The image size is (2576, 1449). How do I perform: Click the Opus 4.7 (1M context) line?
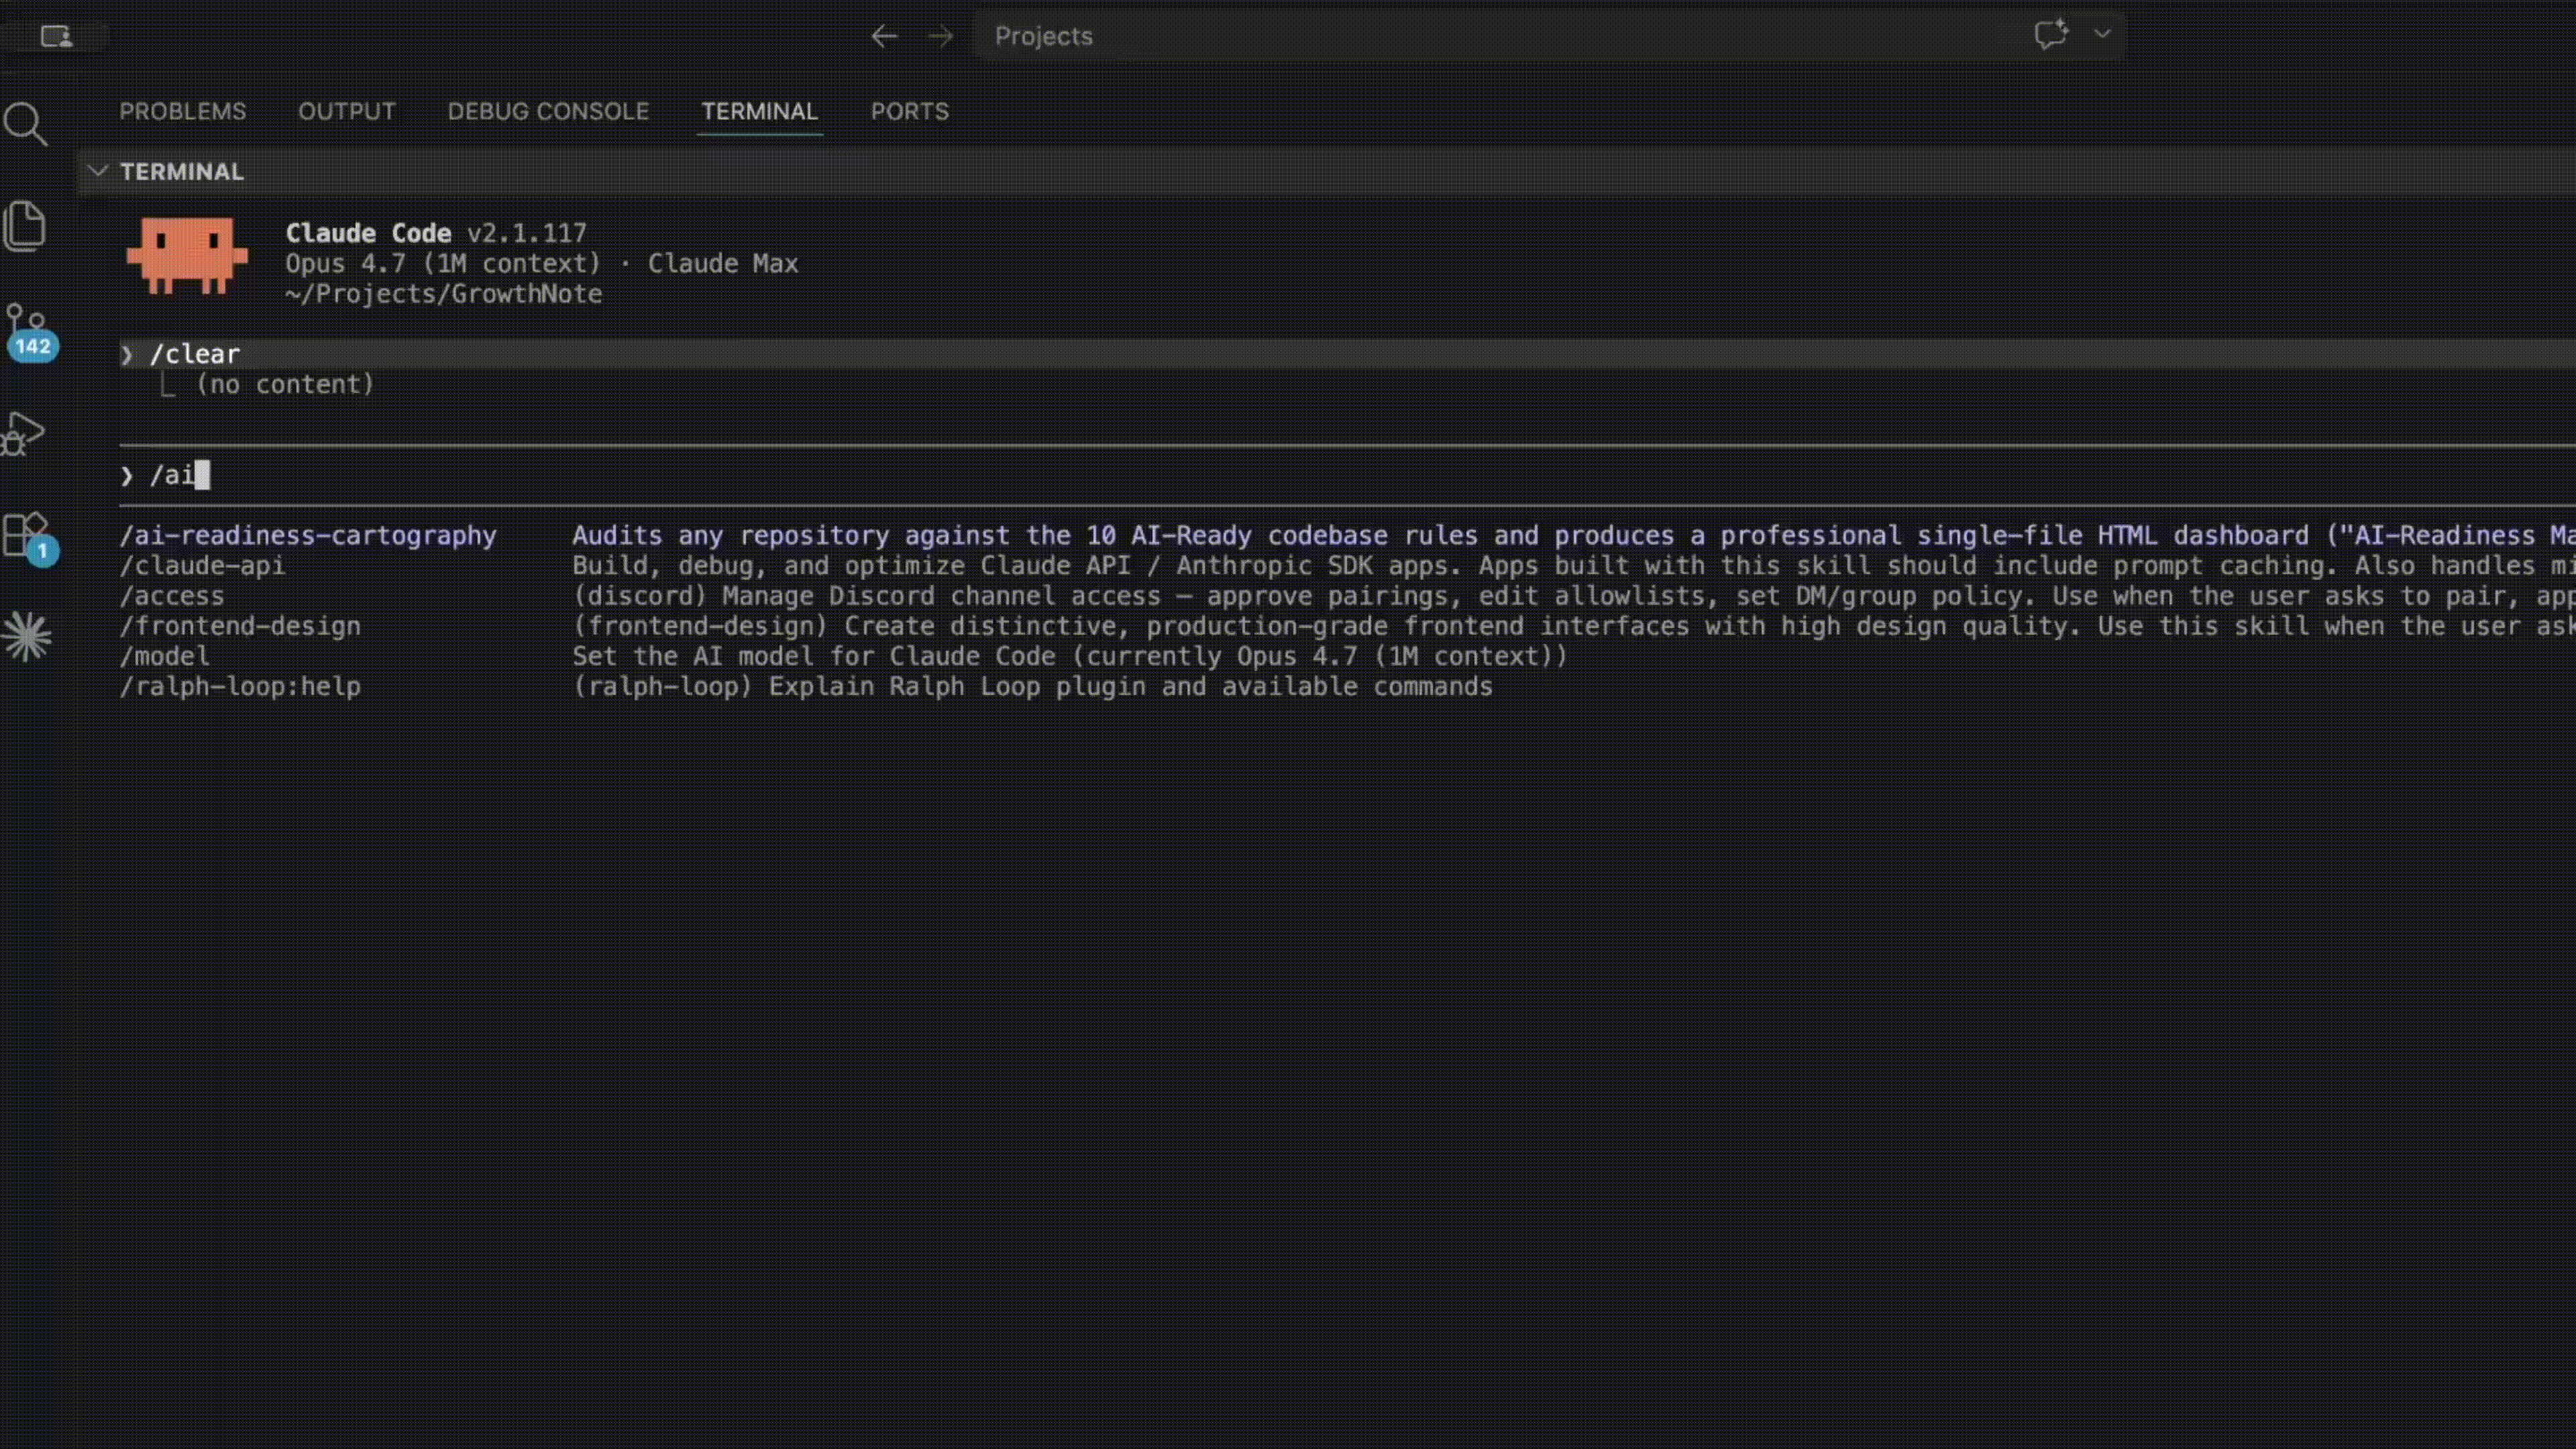pos(542,264)
